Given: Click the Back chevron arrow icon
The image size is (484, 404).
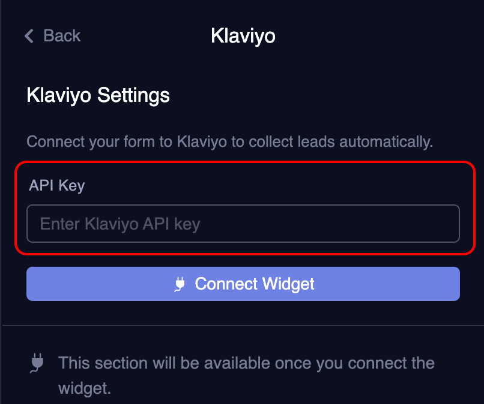Looking at the screenshot, I should [x=29, y=36].
